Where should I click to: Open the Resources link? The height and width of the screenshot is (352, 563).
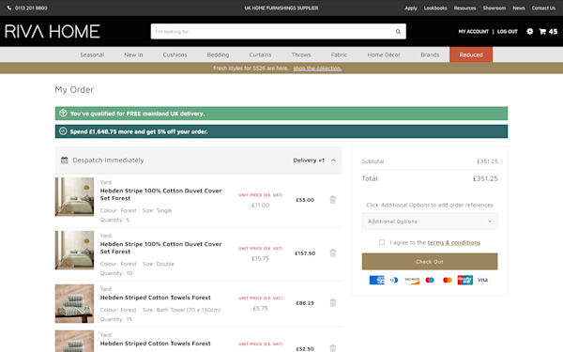tap(464, 8)
